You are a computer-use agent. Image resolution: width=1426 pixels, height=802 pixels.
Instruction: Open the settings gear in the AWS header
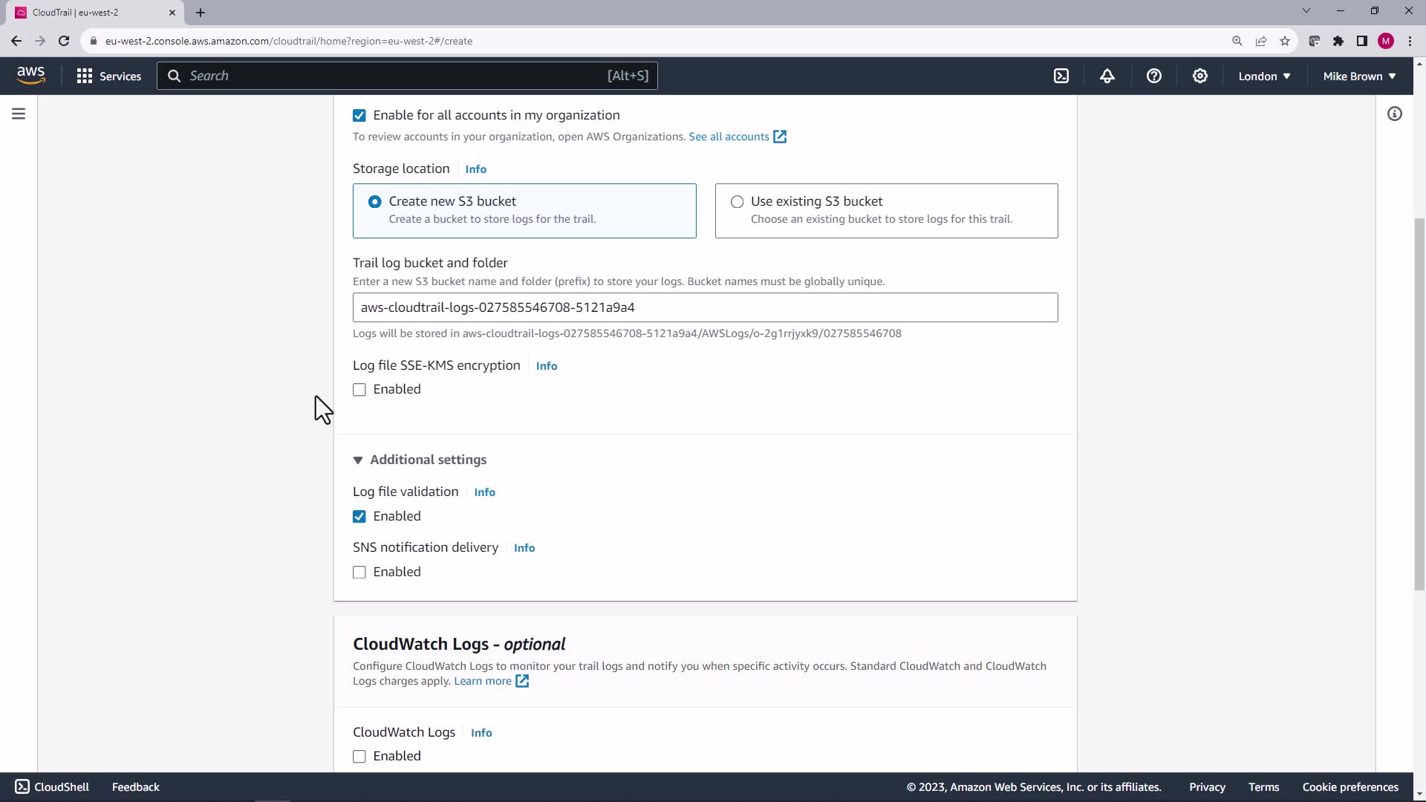1199,76
